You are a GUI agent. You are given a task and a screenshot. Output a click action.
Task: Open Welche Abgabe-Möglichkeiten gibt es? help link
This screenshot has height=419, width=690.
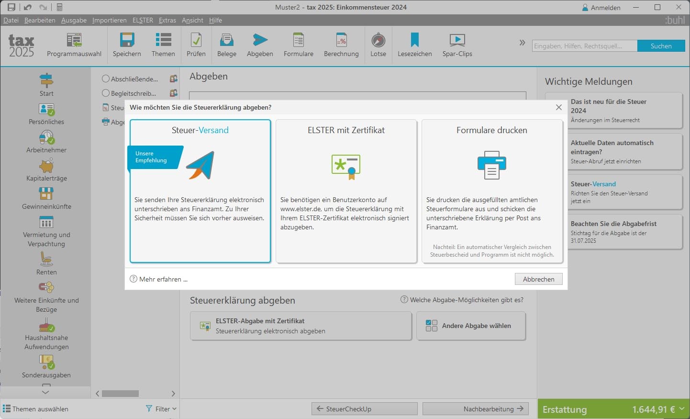(x=462, y=300)
